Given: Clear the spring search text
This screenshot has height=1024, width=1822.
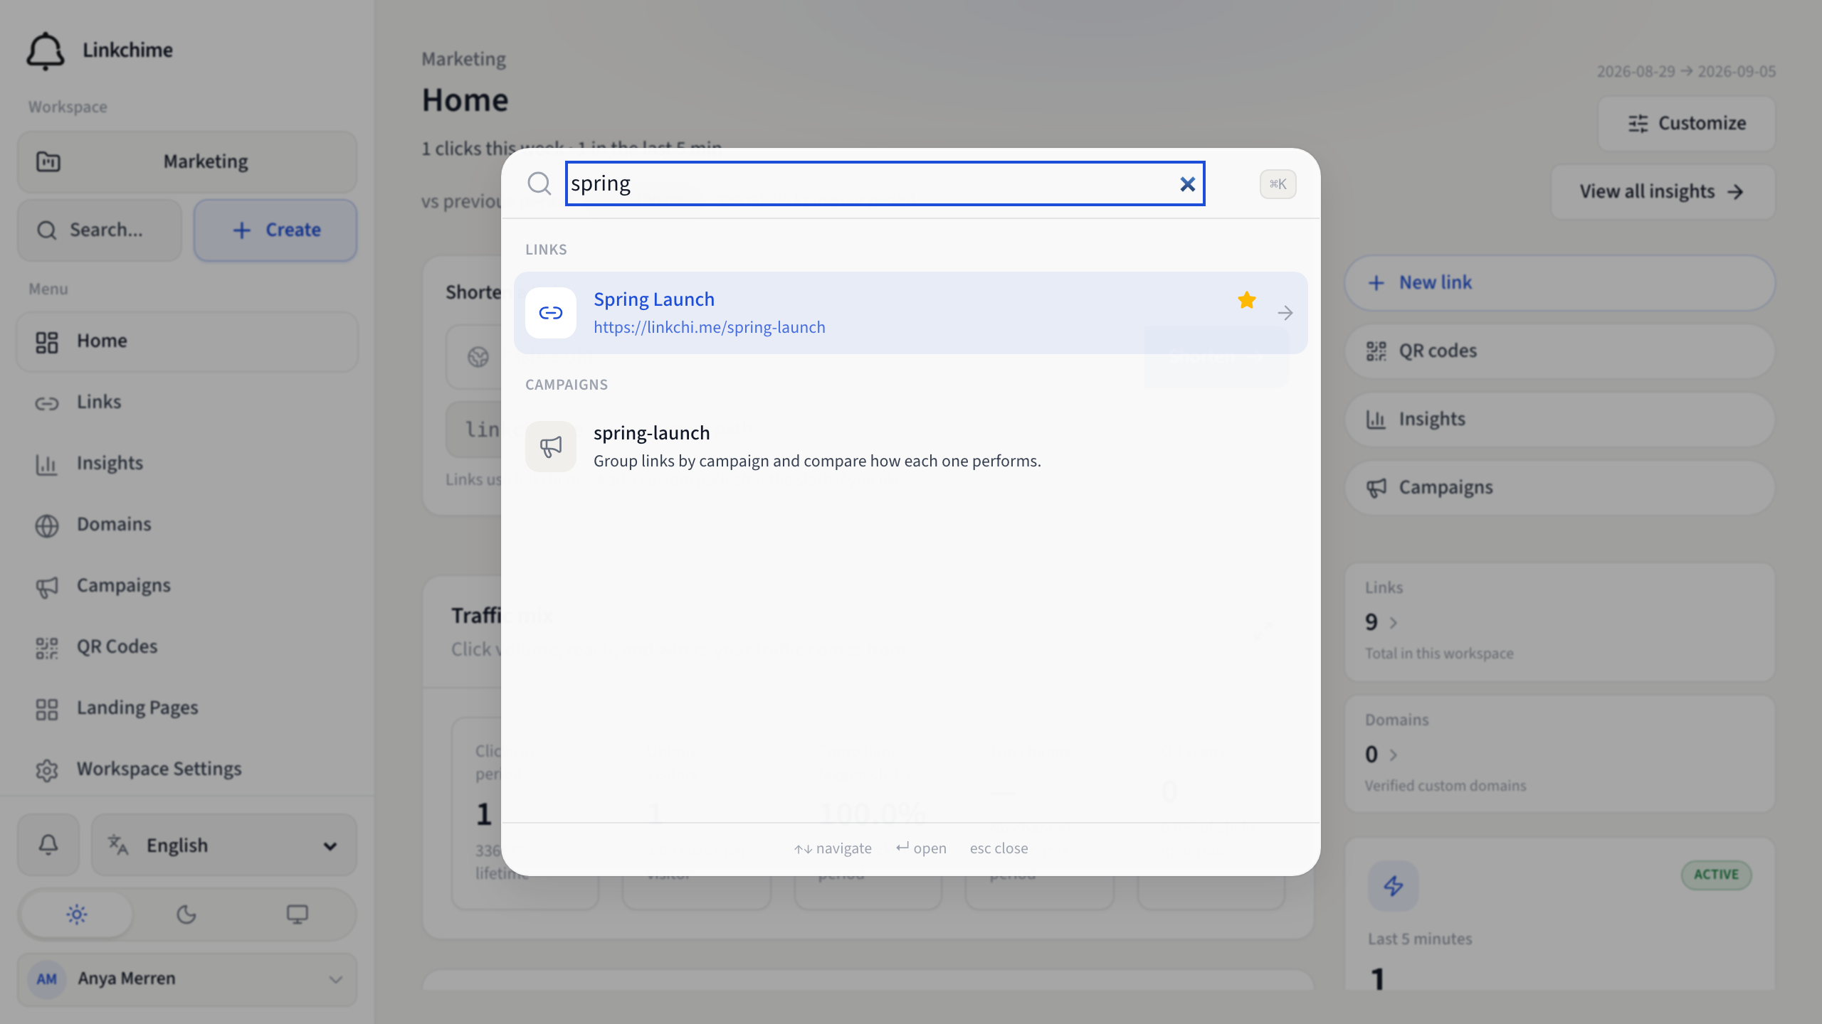Looking at the screenshot, I should [x=1187, y=184].
